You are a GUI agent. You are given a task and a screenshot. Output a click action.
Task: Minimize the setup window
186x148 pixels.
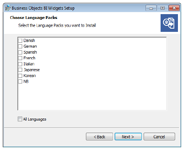coord(151,8)
